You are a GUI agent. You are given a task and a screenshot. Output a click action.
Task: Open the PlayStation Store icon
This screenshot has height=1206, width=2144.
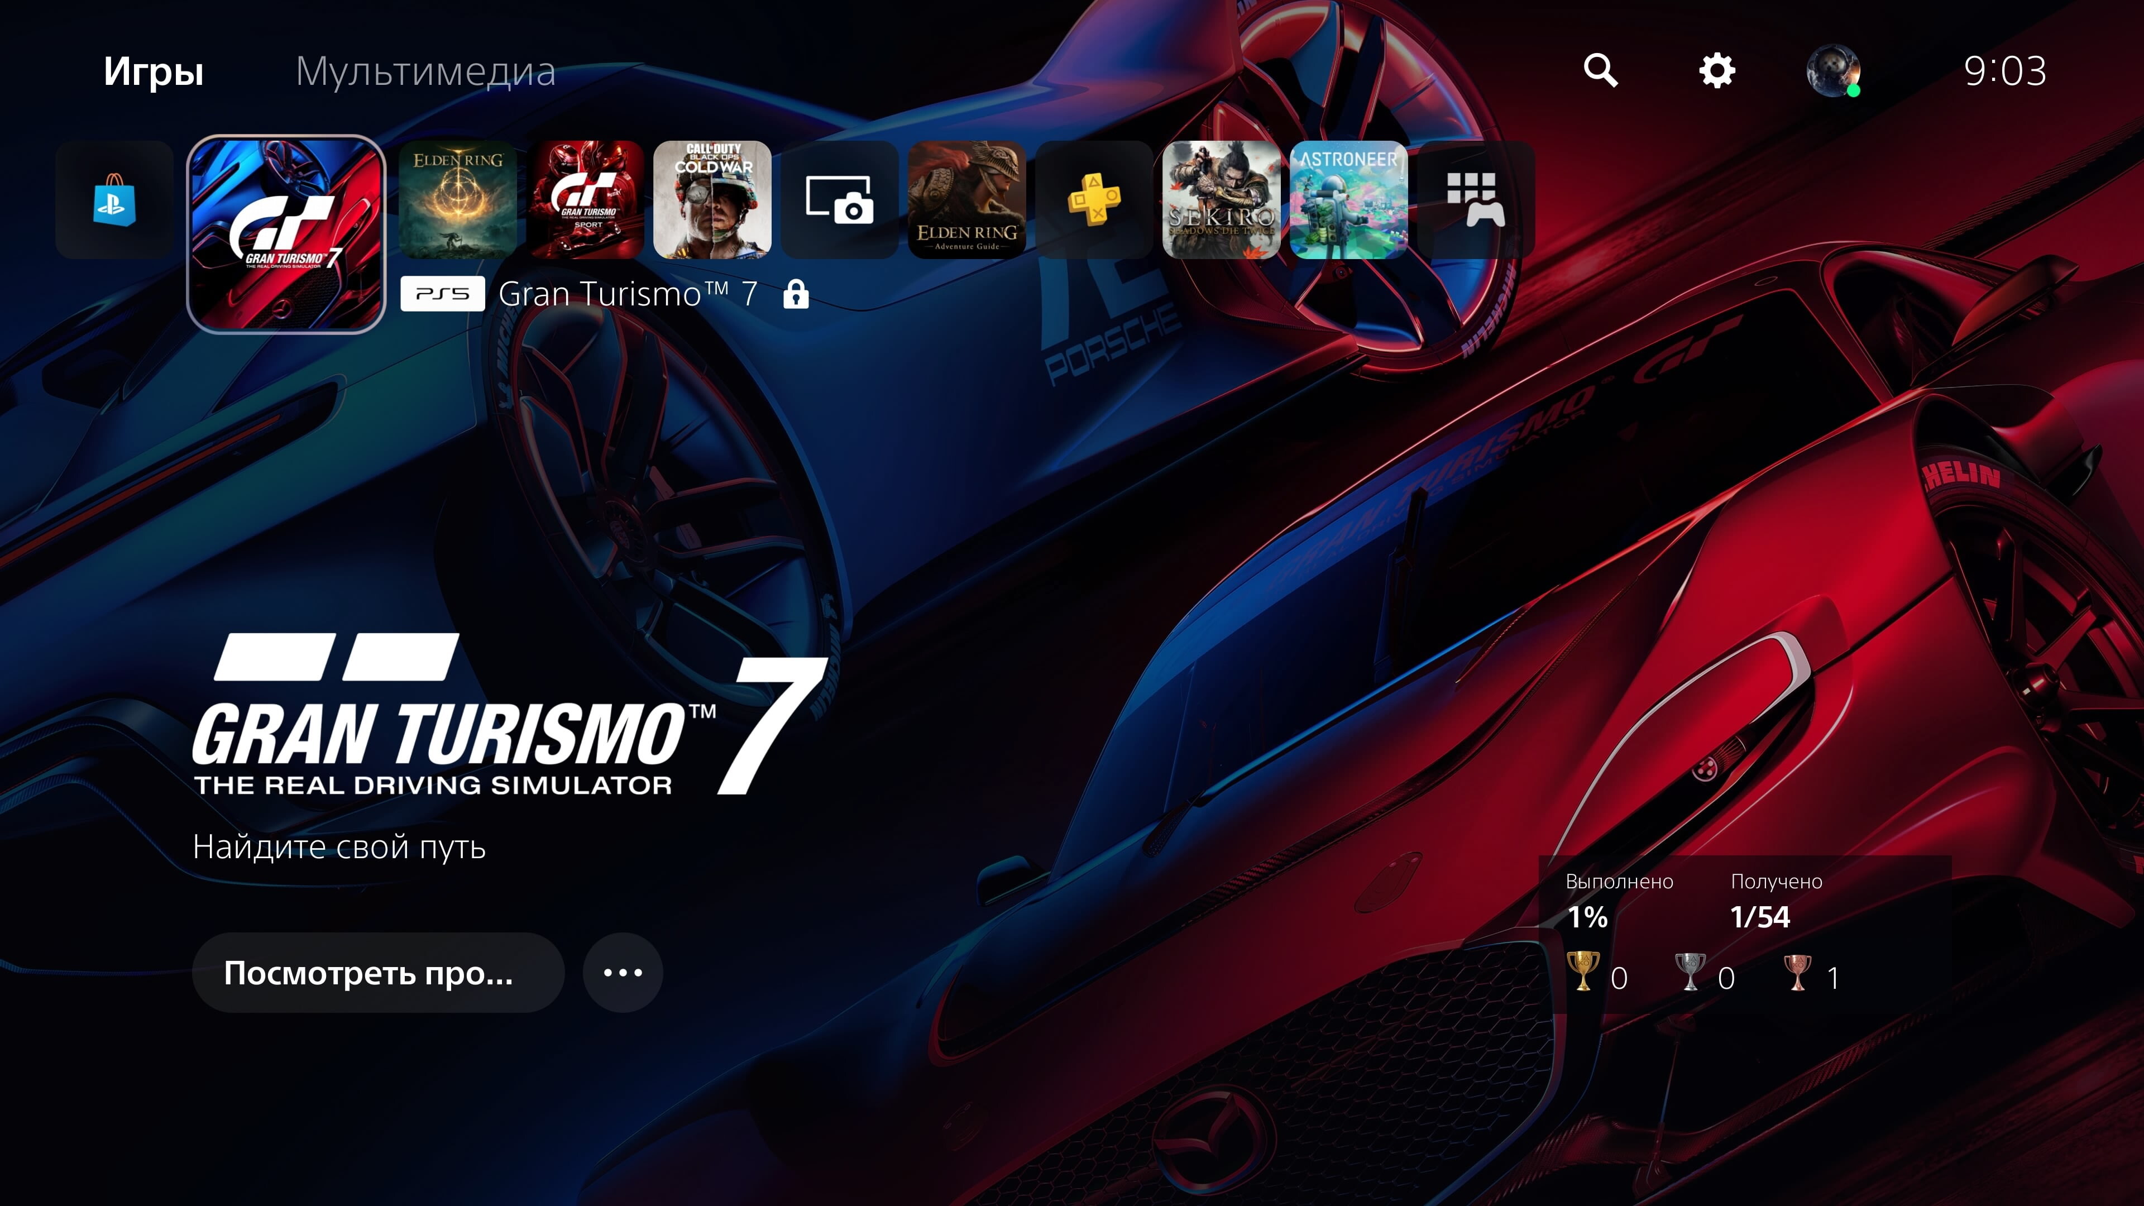114,200
